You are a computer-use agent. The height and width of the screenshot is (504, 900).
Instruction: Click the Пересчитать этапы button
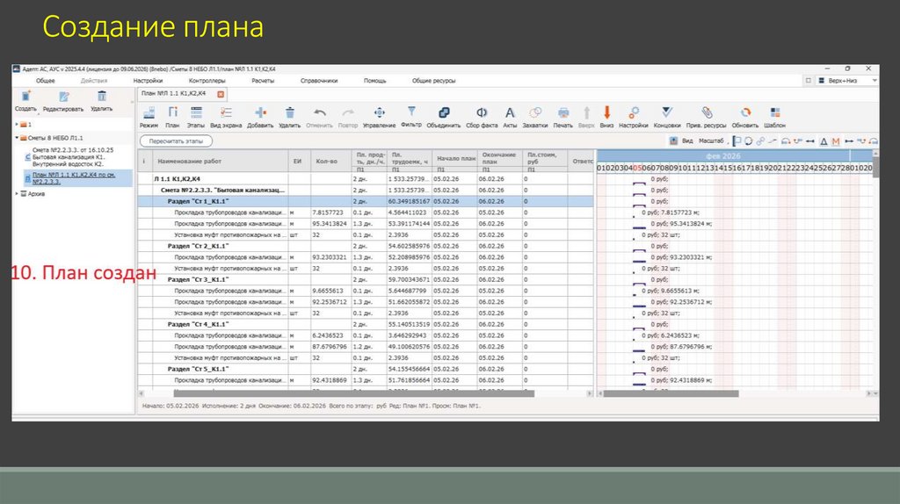pyautogui.click(x=176, y=141)
